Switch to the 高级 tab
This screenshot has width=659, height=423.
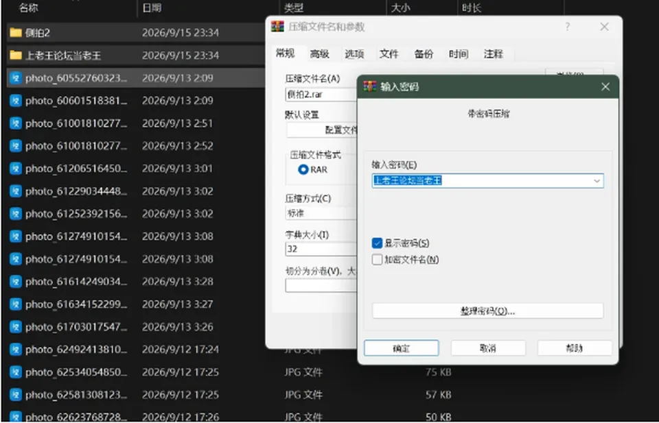click(319, 54)
